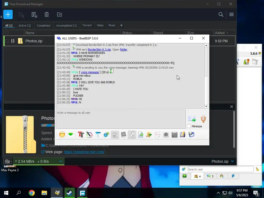The width and height of the screenshot is (264, 198).
Task: Click the send file document icon
Action: tap(141, 135)
